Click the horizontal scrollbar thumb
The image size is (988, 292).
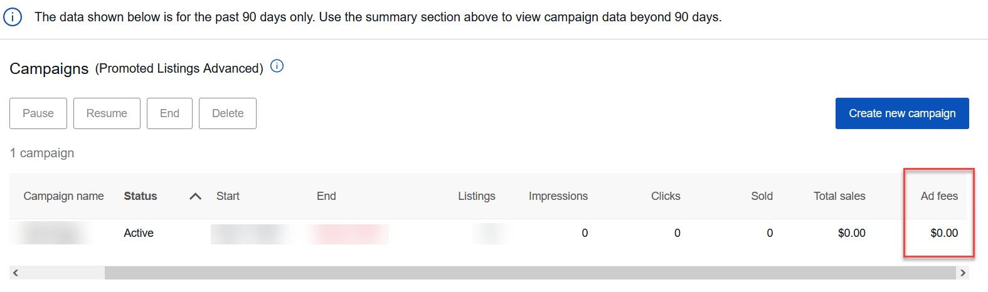(529, 273)
